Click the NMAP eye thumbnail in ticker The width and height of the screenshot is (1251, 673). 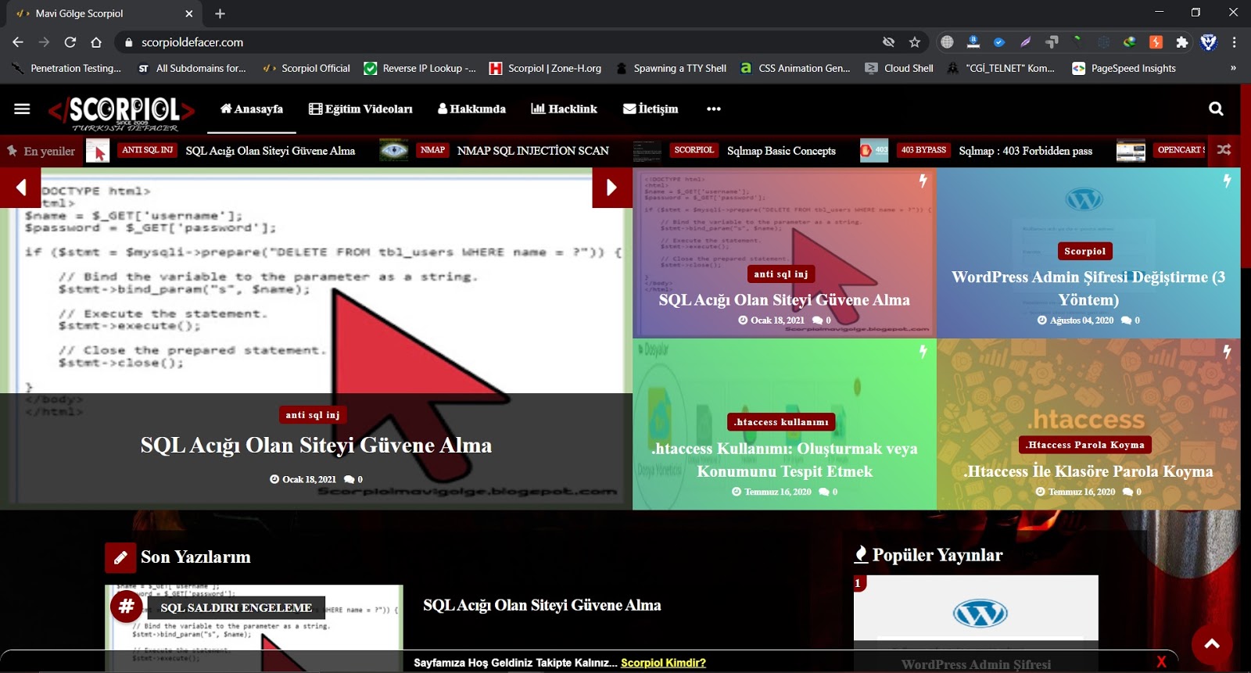point(394,150)
